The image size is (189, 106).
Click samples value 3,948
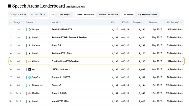tap(142, 93)
